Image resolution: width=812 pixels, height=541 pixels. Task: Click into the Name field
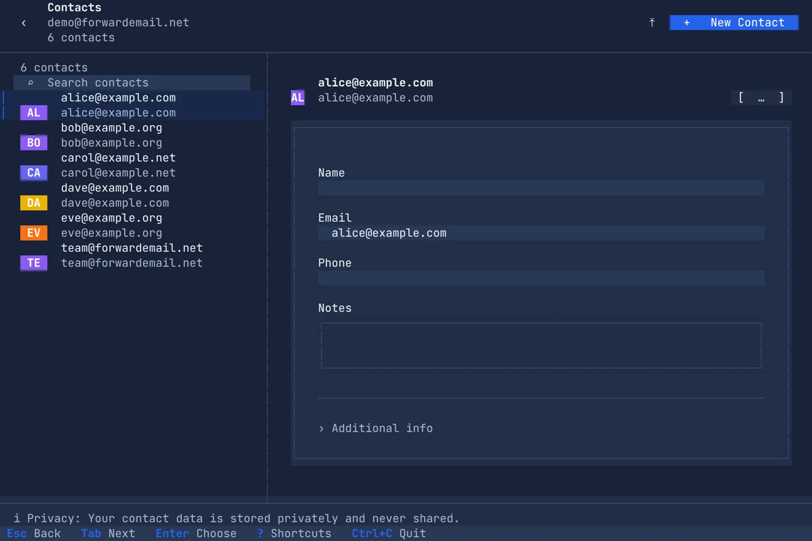click(541, 188)
